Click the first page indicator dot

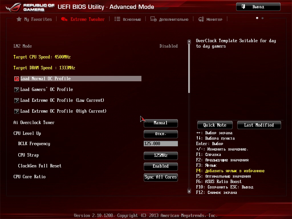pyautogui.click(x=257, y=18)
